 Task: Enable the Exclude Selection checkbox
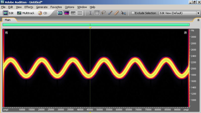tap(133, 13)
